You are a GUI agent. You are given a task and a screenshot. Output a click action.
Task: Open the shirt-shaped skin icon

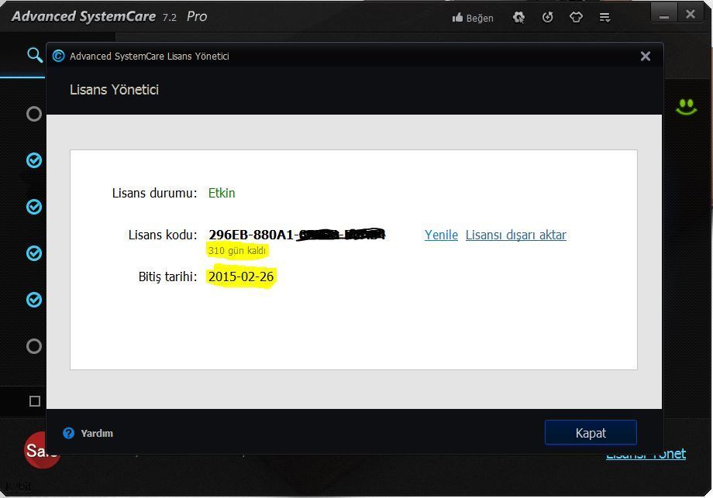tap(576, 17)
